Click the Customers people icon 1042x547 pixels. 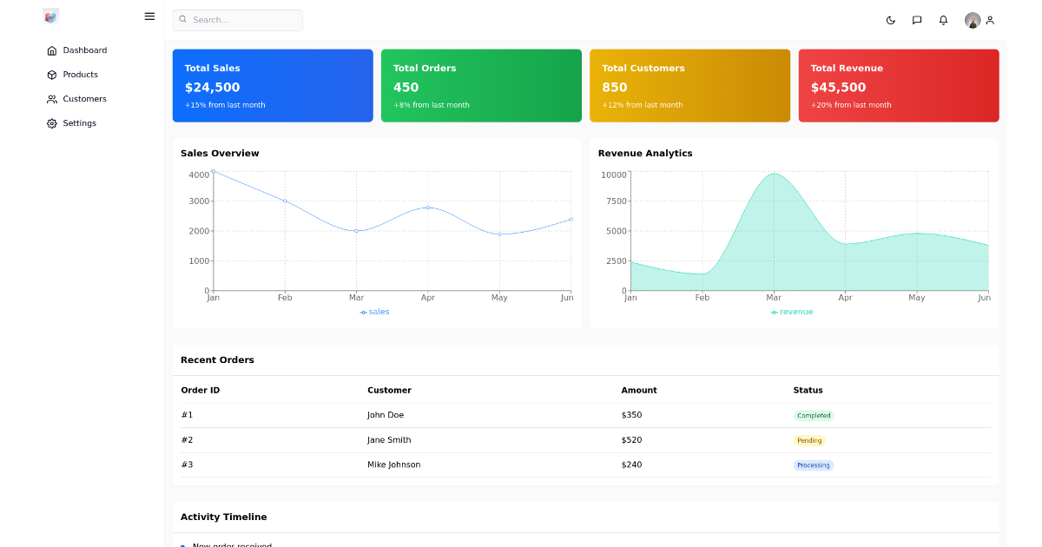tap(53, 98)
